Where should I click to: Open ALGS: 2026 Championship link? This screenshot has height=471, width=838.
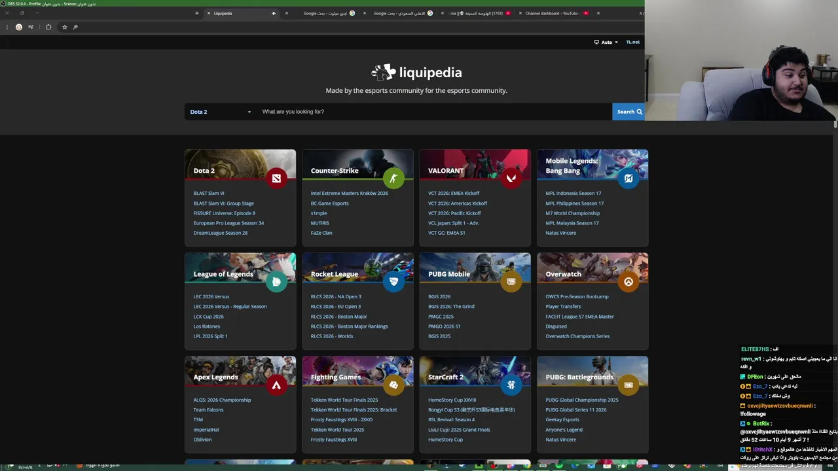click(222, 400)
